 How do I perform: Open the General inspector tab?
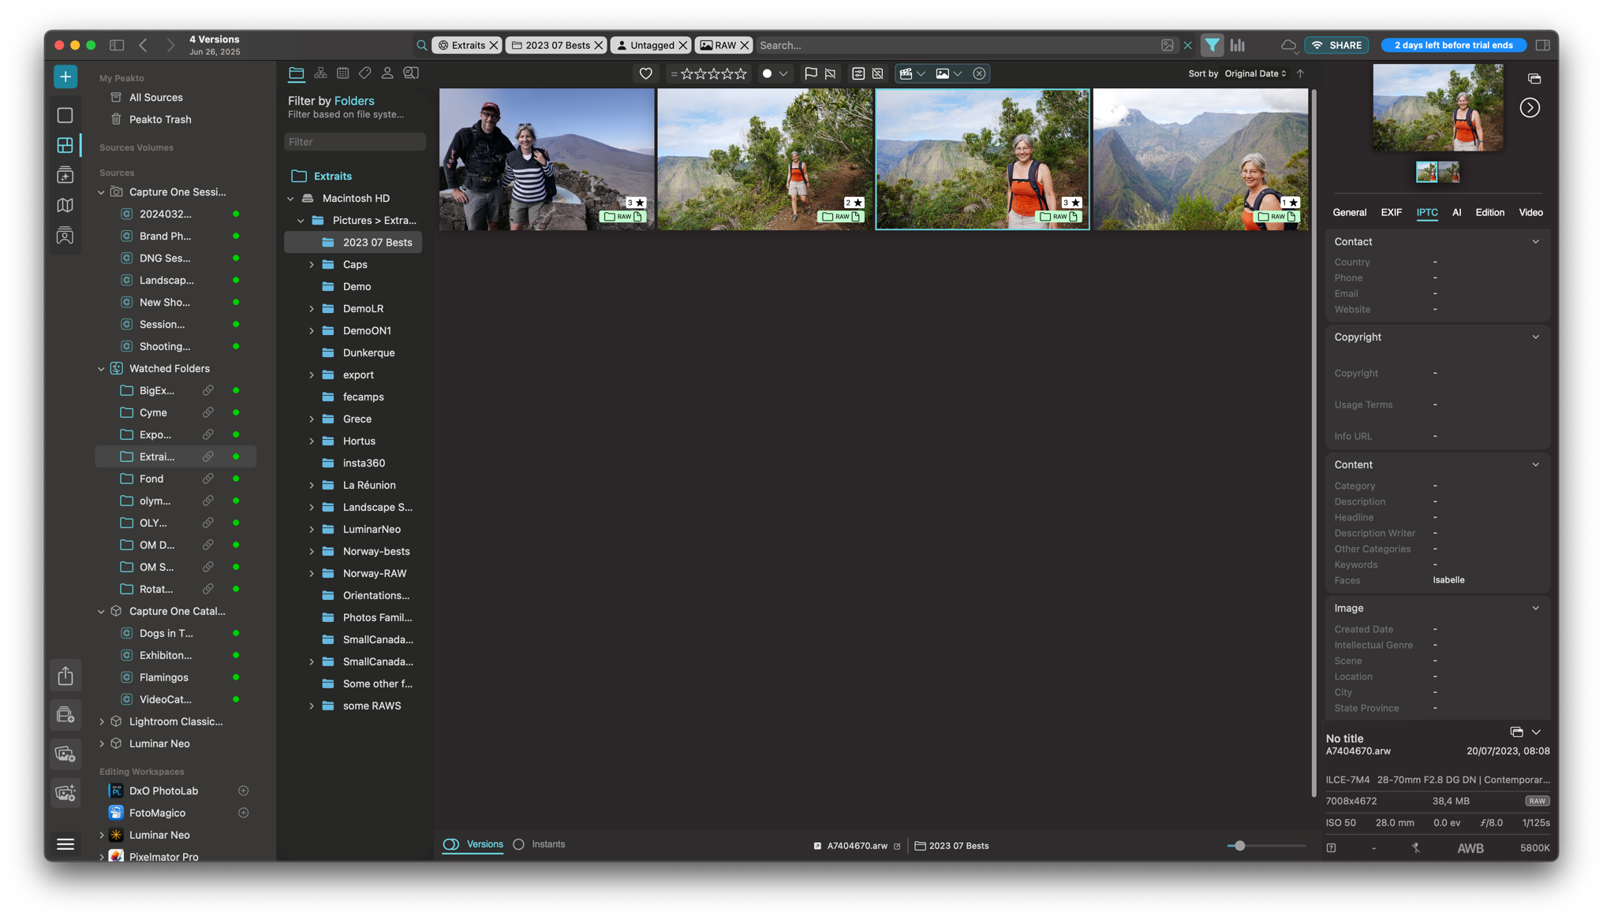coord(1349,212)
